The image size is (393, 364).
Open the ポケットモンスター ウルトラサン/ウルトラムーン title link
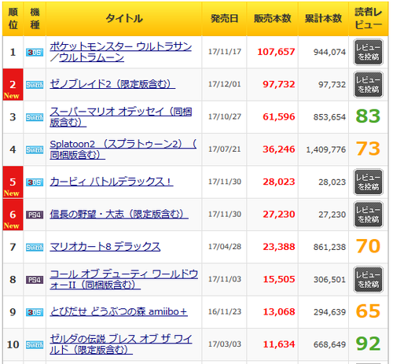coord(121,52)
